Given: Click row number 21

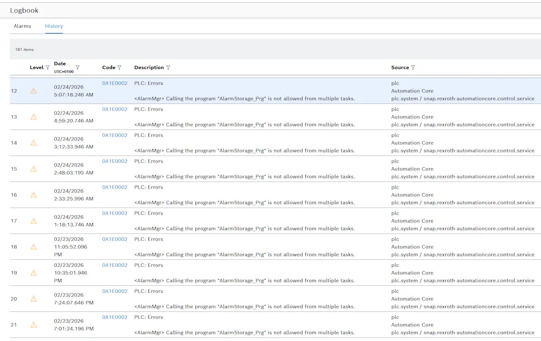Looking at the screenshot, I should pos(14,325).
